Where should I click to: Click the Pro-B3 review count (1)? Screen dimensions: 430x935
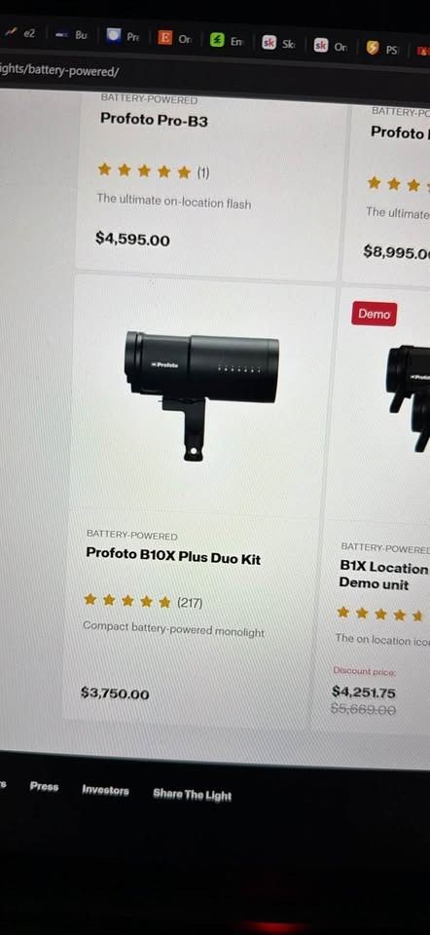click(x=203, y=173)
